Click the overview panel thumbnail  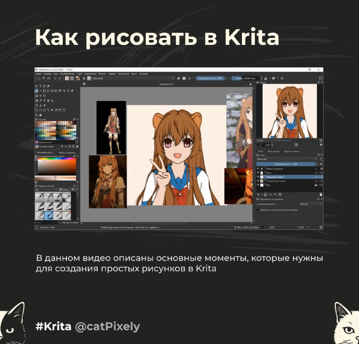289,111
